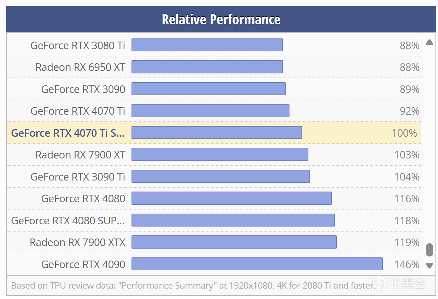This screenshot has height=299, width=438.
Task: Click the 146% performance bar
Action: (257, 264)
